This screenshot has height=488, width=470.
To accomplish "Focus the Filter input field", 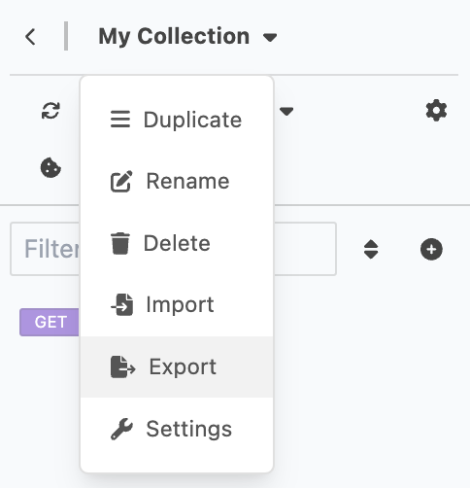I will (x=173, y=249).
